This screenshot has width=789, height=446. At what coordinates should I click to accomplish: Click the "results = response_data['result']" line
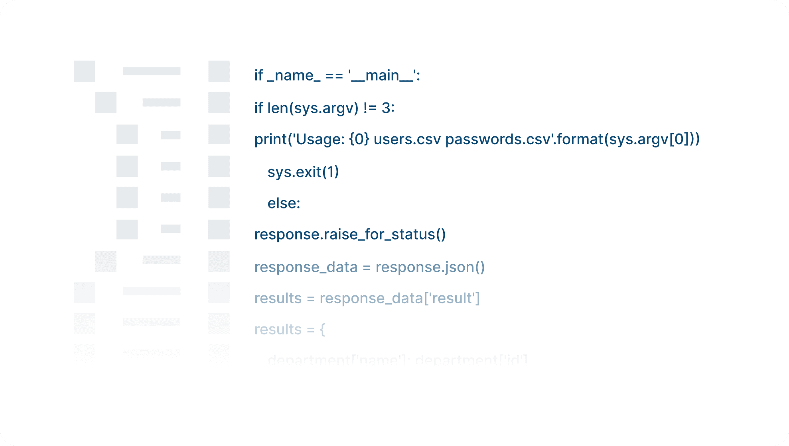tap(367, 298)
